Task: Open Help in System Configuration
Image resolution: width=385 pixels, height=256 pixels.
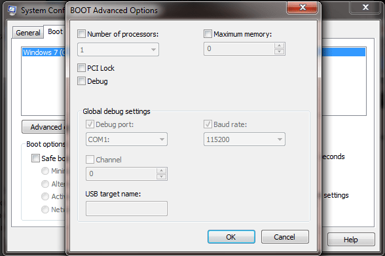Action: [x=351, y=240]
